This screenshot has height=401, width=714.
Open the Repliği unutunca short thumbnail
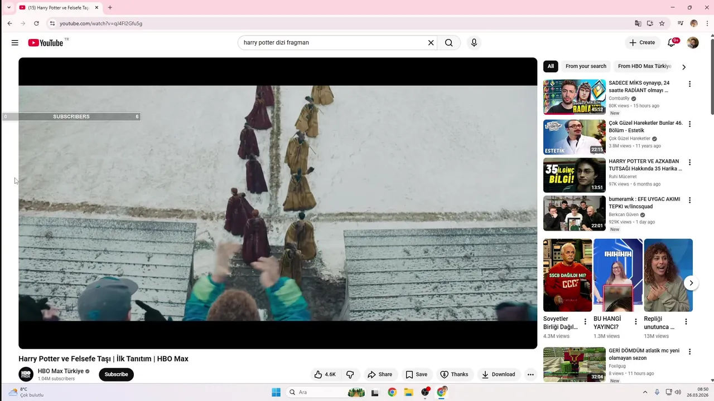tap(668, 275)
